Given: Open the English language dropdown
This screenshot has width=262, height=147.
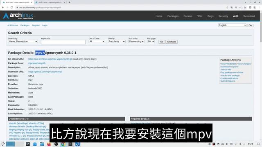Looking at the screenshot, I should click(232, 25).
